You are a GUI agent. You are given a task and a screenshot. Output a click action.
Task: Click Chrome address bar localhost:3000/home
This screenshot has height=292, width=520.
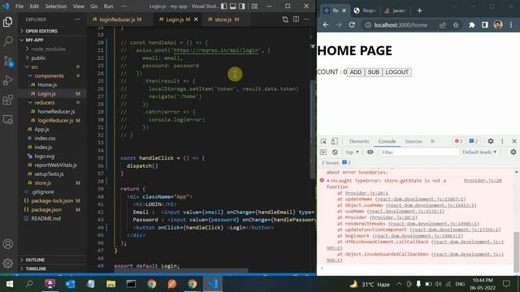click(x=401, y=25)
